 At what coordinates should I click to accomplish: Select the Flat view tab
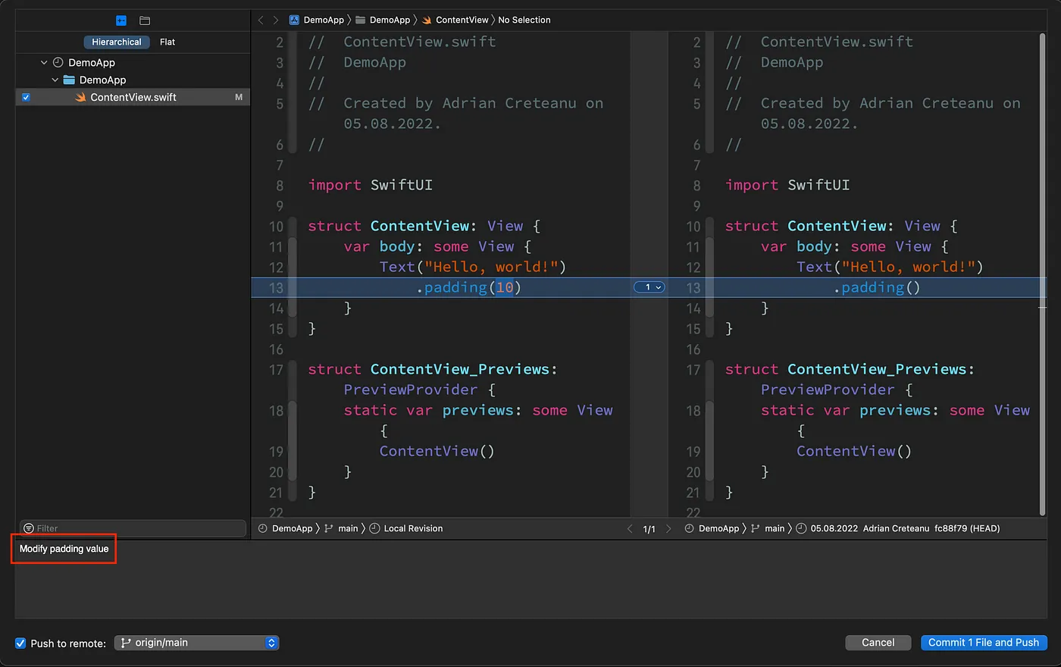167,42
